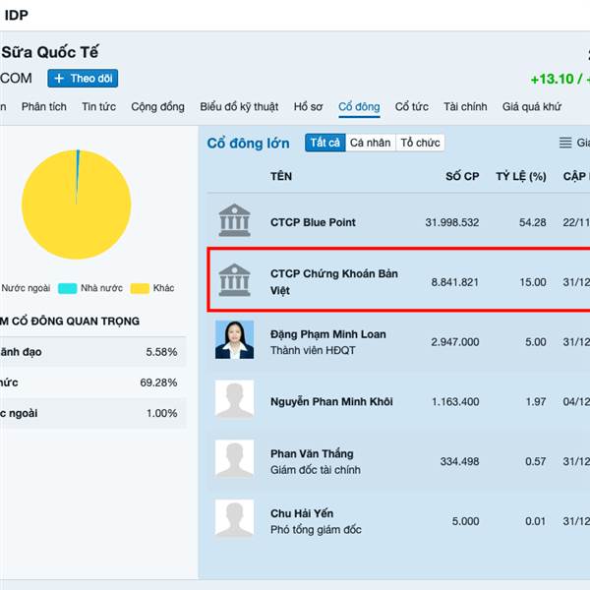
Task: Click the Phó tổng giám đốc title text
Action: 316,529
